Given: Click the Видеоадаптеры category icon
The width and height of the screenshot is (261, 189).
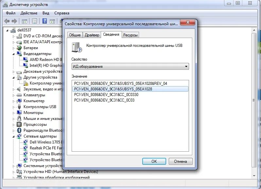Looking at the screenshot, I should (x=19, y=54).
